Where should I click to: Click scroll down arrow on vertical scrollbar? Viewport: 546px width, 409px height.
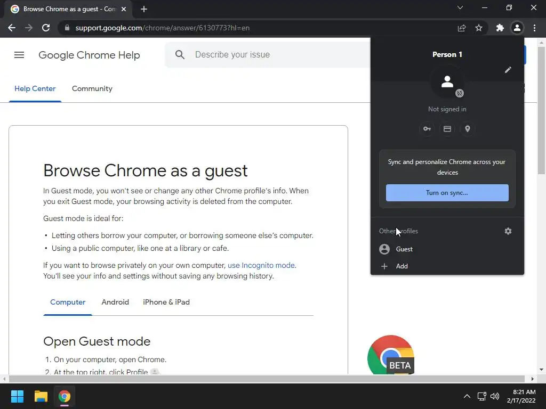tap(541, 370)
